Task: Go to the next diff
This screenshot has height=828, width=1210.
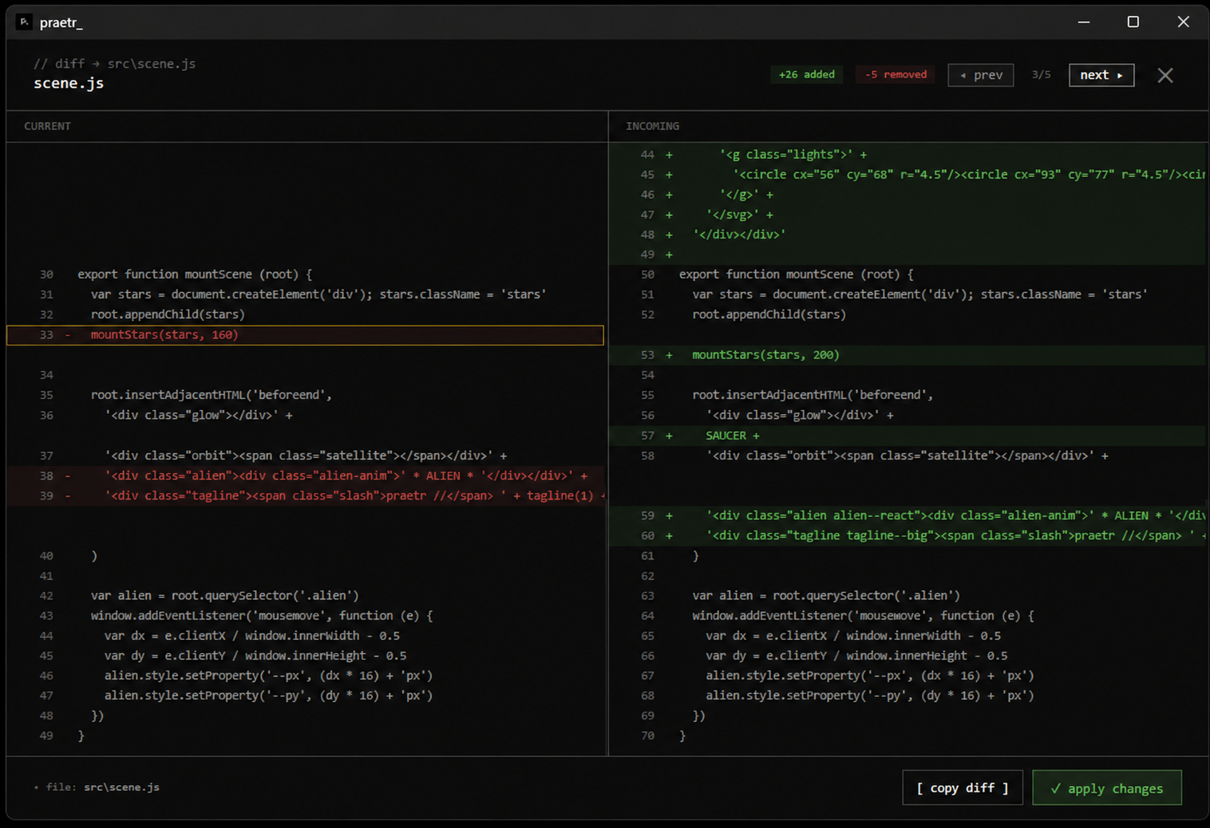Action: [x=1101, y=75]
